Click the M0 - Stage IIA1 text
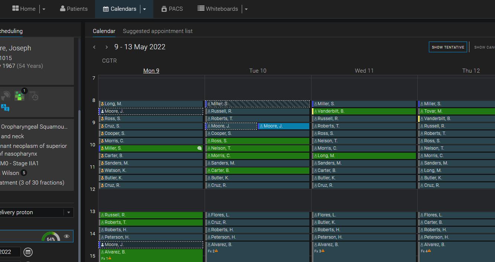 click(19, 163)
